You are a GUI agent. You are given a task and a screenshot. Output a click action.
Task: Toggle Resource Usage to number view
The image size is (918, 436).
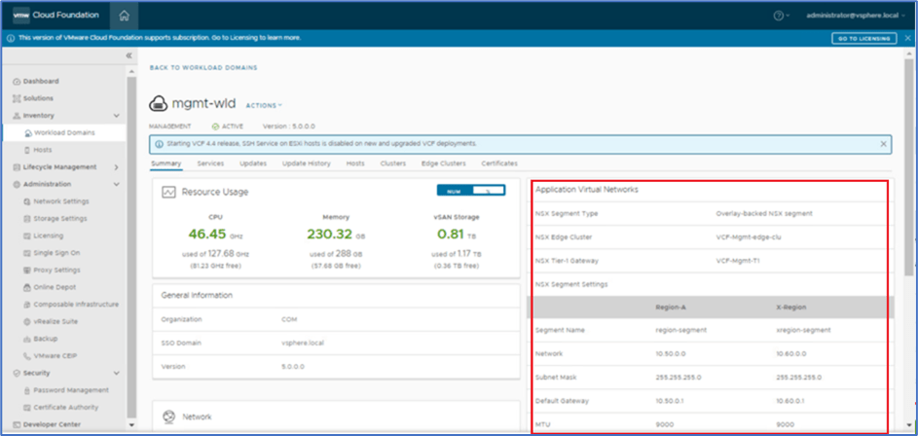tap(456, 190)
